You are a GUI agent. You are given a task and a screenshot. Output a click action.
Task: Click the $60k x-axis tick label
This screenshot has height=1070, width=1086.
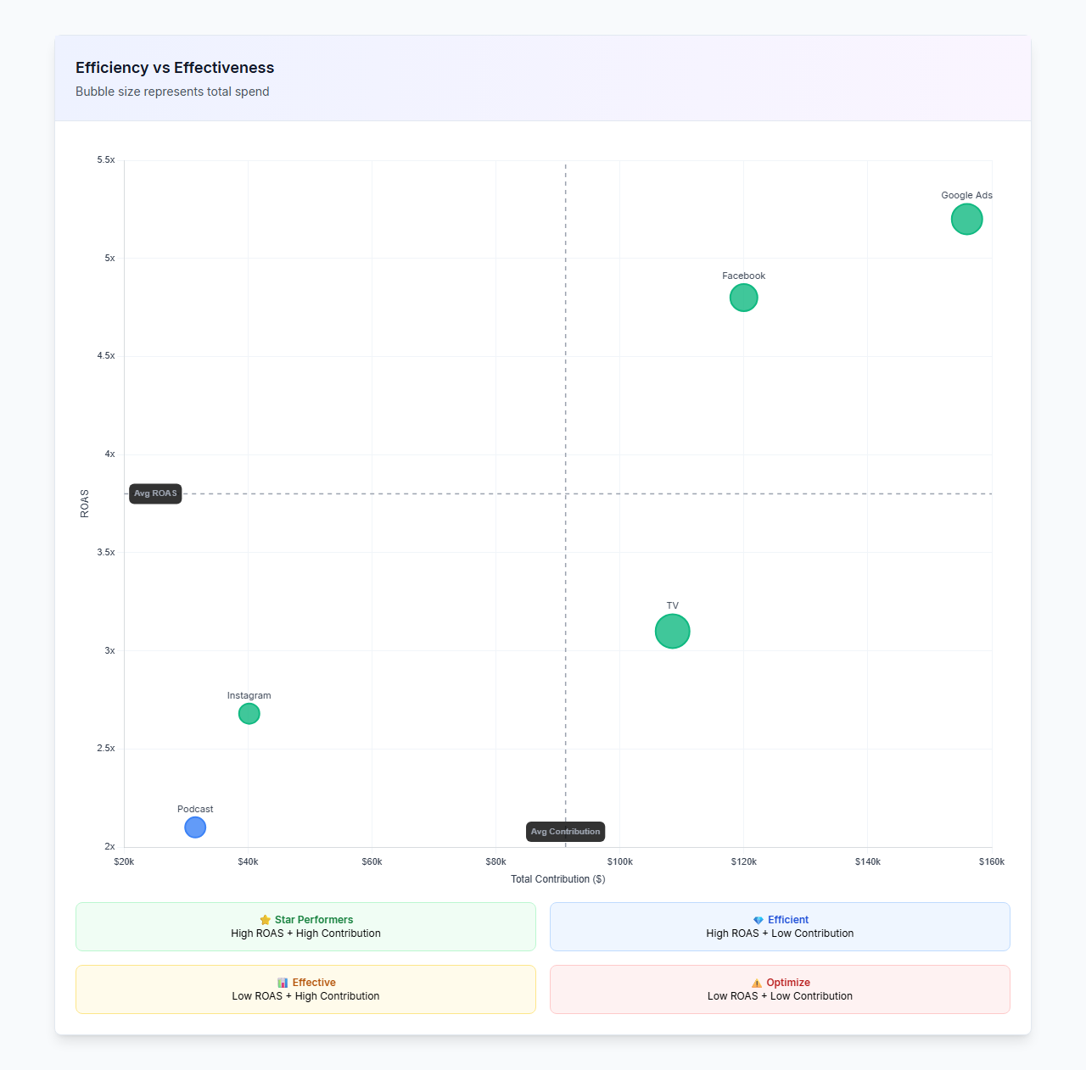[x=372, y=861]
